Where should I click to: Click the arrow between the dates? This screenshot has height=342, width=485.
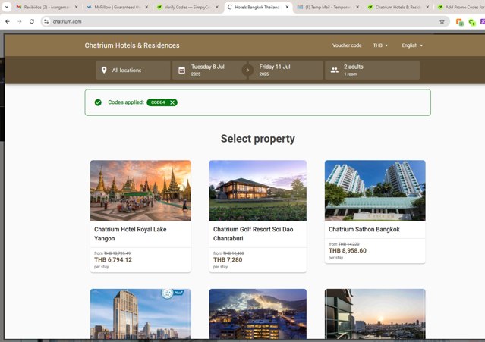pos(247,70)
